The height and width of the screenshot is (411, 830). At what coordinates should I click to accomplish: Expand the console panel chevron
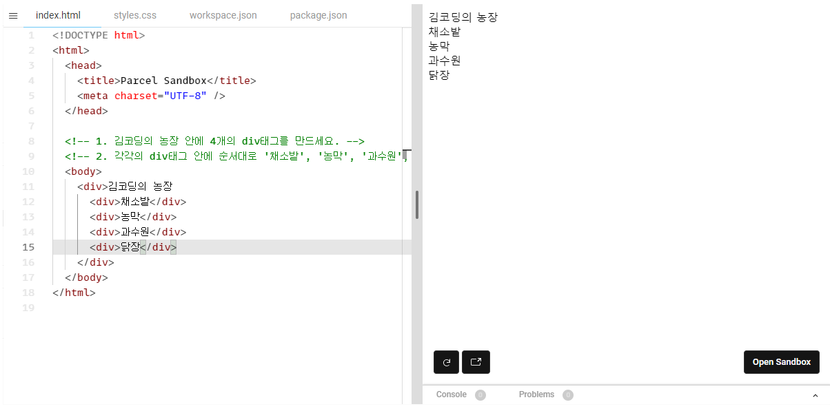[x=816, y=395]
